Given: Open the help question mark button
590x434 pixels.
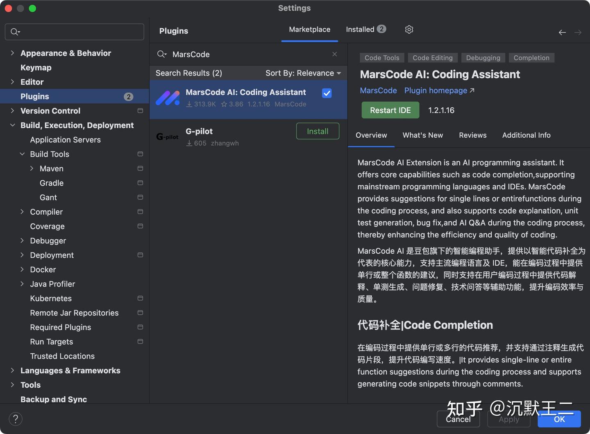Looking at the screenshot, I should tap(16, 419).
